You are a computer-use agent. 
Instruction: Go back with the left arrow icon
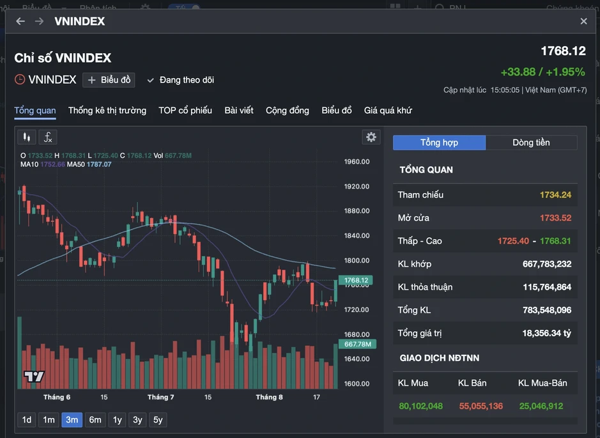tap(20, 22)
